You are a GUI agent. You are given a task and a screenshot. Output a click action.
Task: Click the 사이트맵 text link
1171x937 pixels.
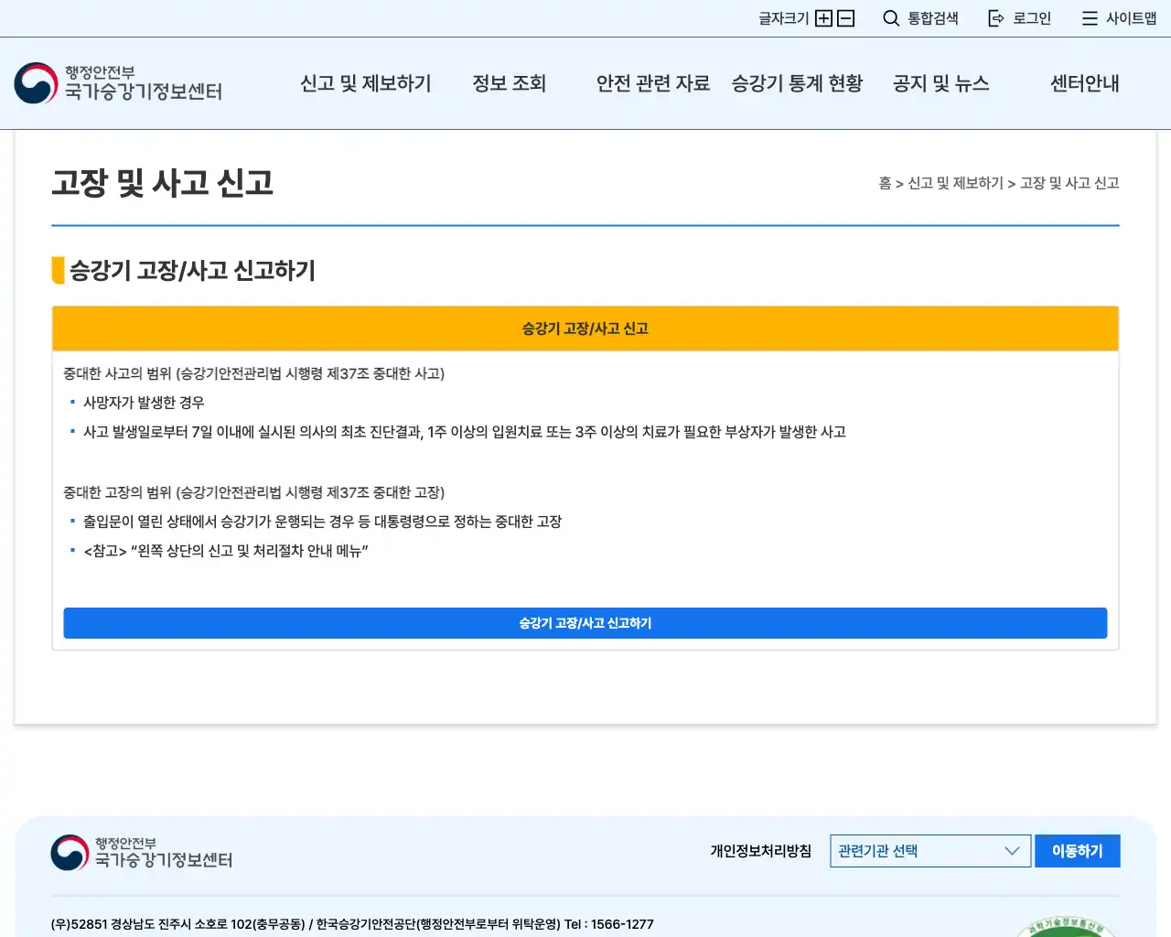point(1132,18)
